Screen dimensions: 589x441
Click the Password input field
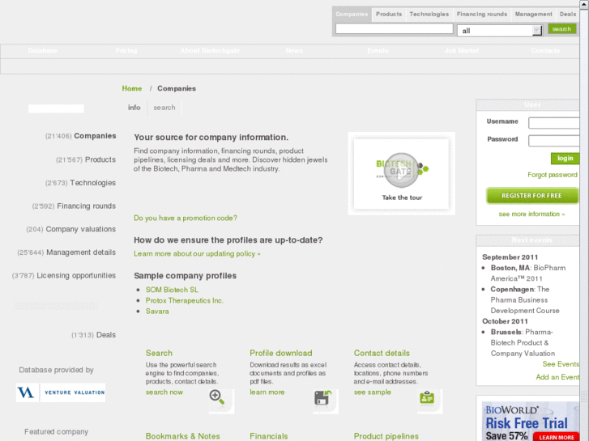[553, 140]
